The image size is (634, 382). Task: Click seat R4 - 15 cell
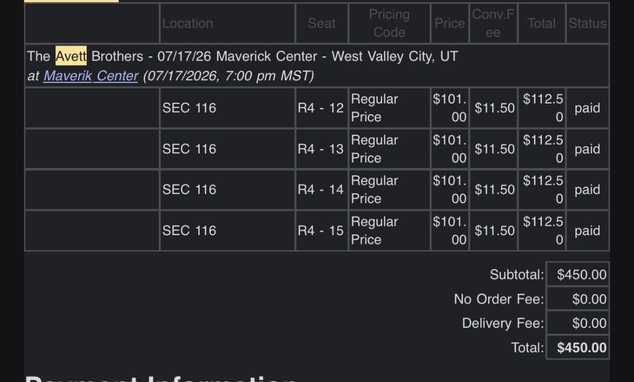tap(321, 231)
